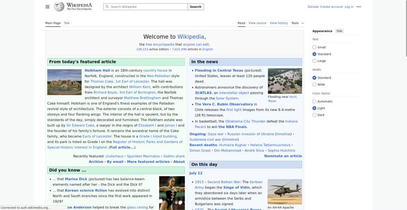Viewport: 407px width, 210px height.
Task: Open the Korean science fiction link
Action: [x=86, y=190]
